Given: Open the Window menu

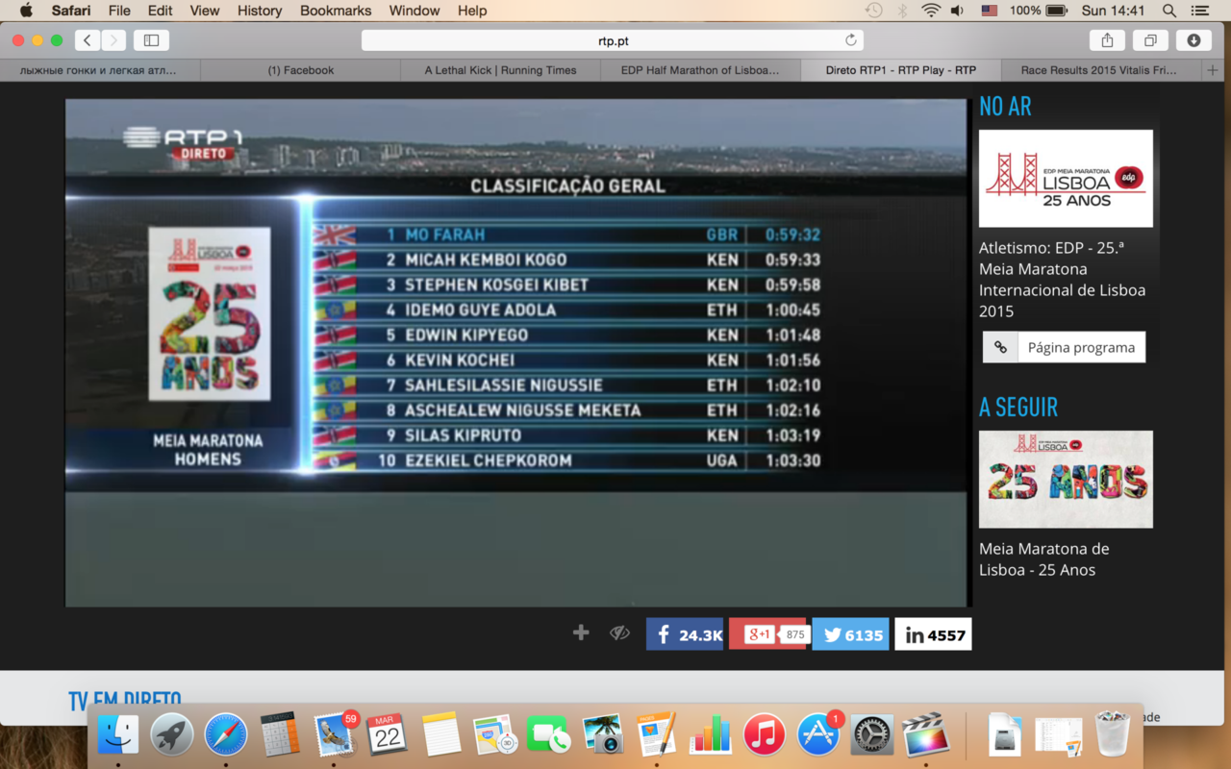Looking at the screenshot, I should (415, 11).
